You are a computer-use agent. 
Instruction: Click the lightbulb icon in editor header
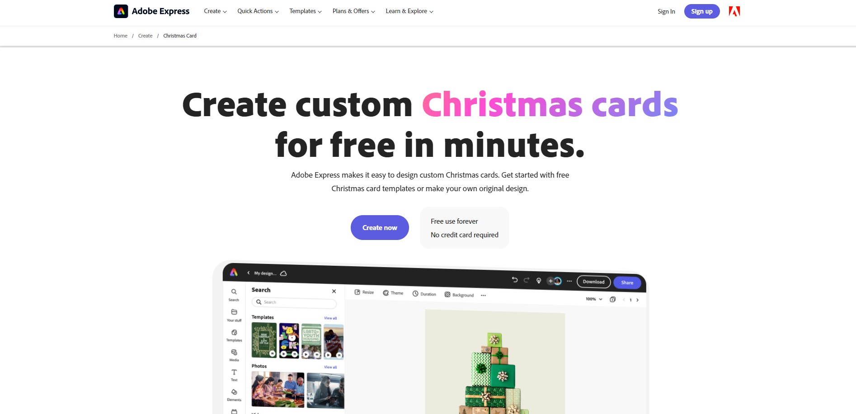(x=539, y=281)
